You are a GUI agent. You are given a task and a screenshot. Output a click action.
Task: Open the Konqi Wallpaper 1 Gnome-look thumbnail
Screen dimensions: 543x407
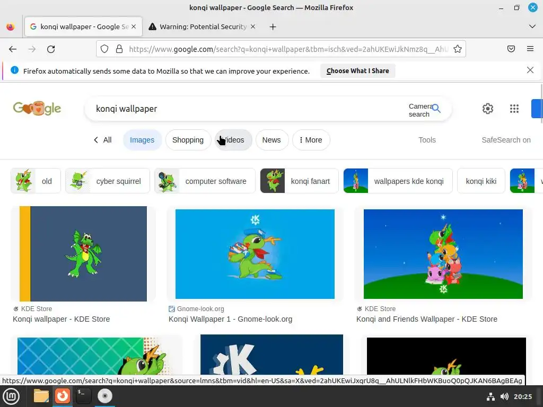255,254
